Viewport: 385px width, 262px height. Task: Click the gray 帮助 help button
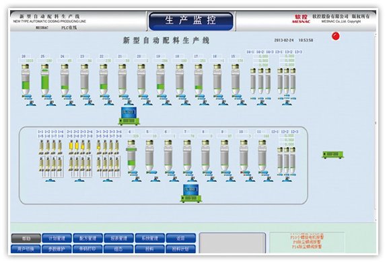[x=26, y=238]
